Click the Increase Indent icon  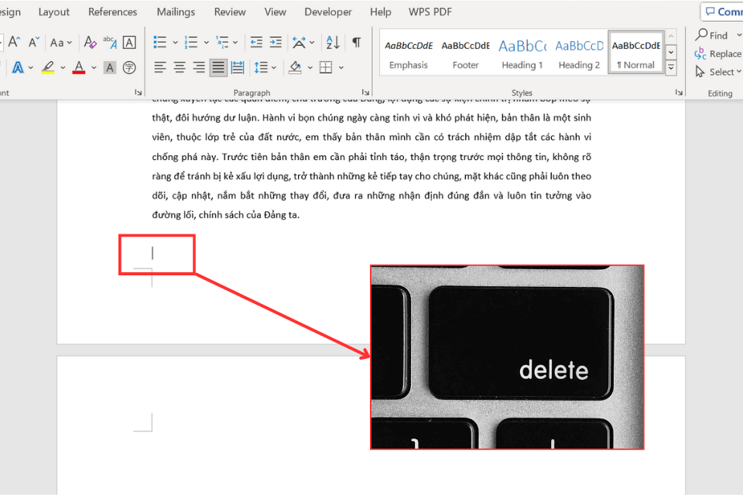point(276,42)
